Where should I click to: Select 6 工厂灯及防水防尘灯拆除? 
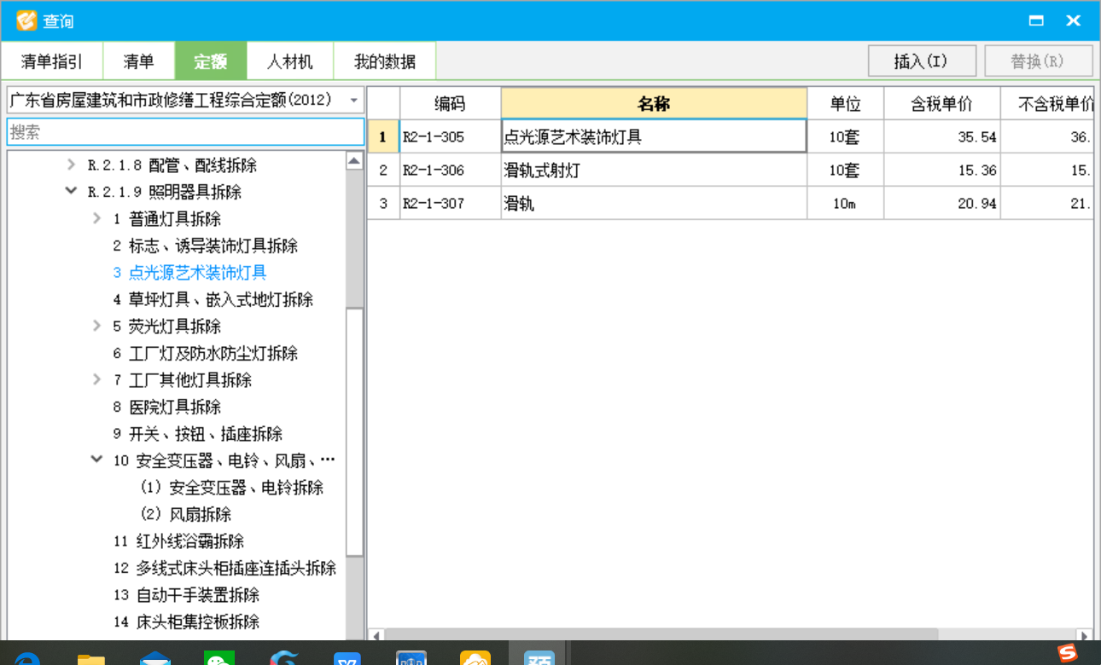click(x=205, y=353)
